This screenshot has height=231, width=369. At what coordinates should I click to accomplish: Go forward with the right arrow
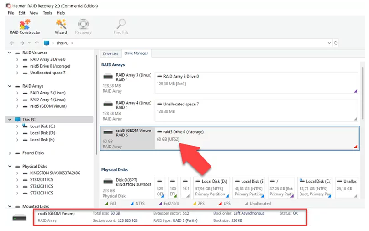click(22, 43)
